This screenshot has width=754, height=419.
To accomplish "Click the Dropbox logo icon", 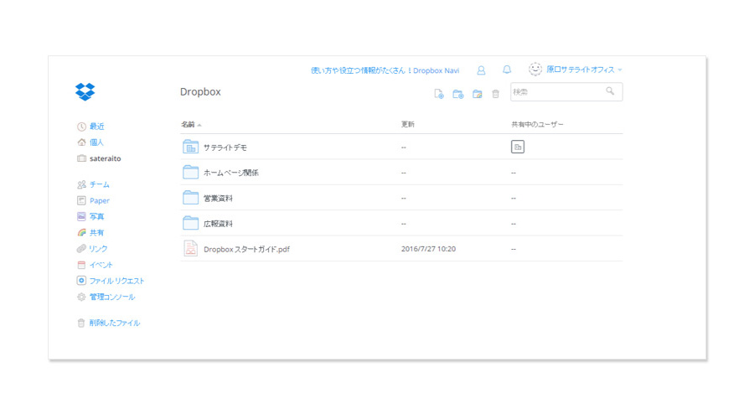I will tap(85, 91).
